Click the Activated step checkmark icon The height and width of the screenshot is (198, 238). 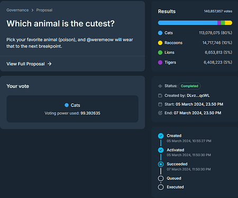(x=161, y=150)
